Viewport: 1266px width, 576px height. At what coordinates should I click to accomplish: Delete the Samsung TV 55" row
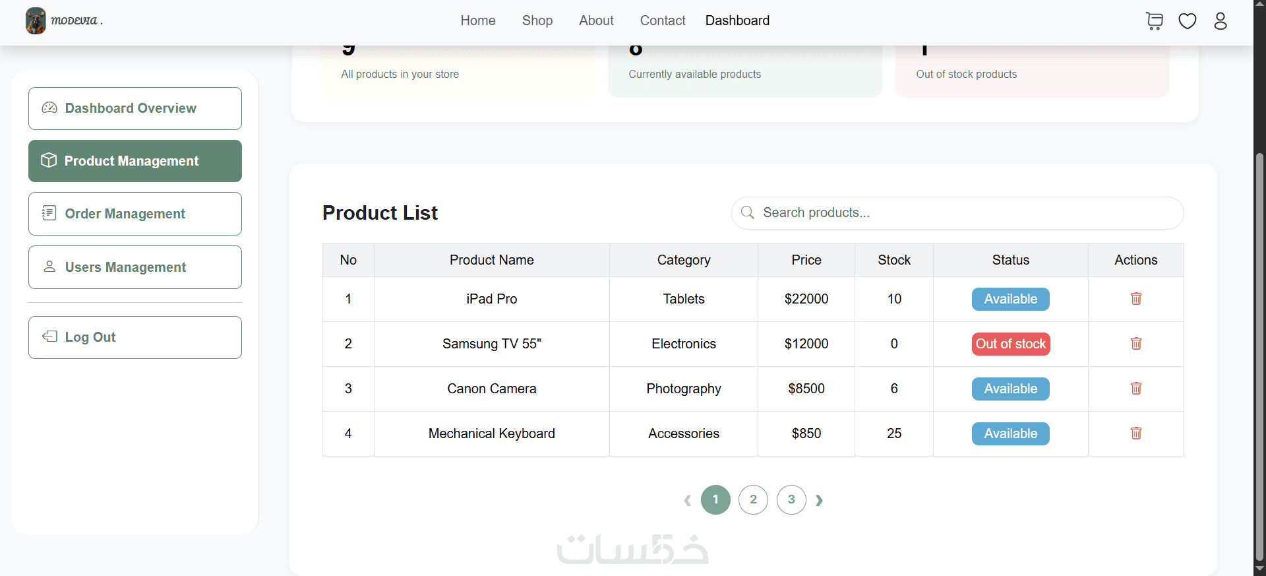[1136, 344]
